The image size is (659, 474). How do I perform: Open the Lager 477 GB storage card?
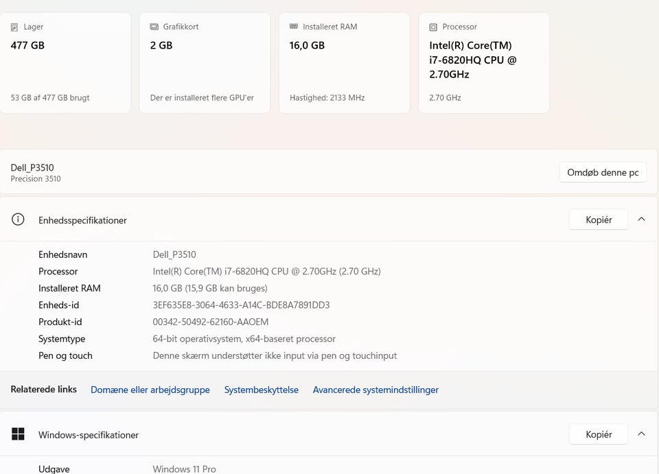[x=65, y=63]
